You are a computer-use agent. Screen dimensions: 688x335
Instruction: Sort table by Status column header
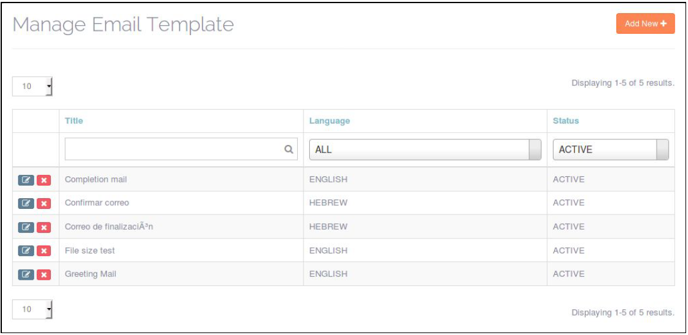565,120
